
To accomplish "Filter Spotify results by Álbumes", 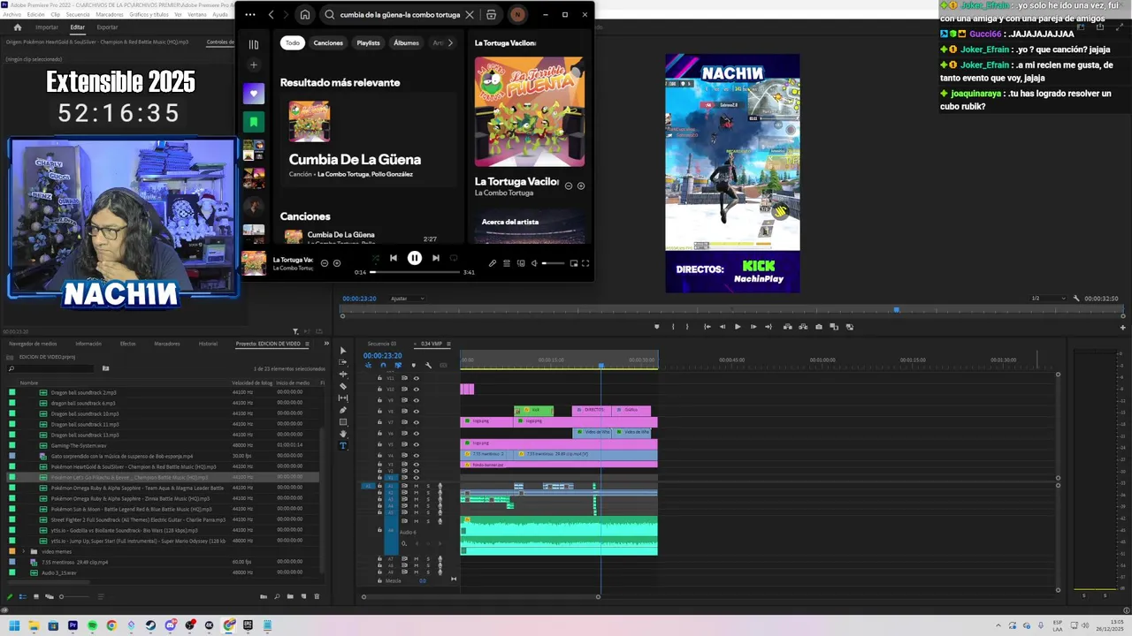I will 406,42.
